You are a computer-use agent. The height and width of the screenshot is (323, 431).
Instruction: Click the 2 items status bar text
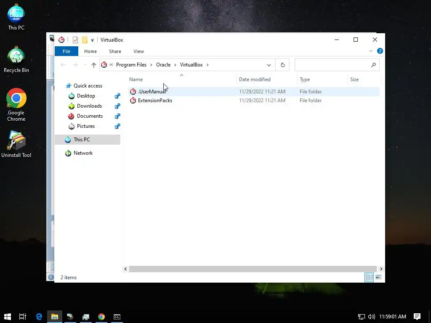click(x=69, y=278)
